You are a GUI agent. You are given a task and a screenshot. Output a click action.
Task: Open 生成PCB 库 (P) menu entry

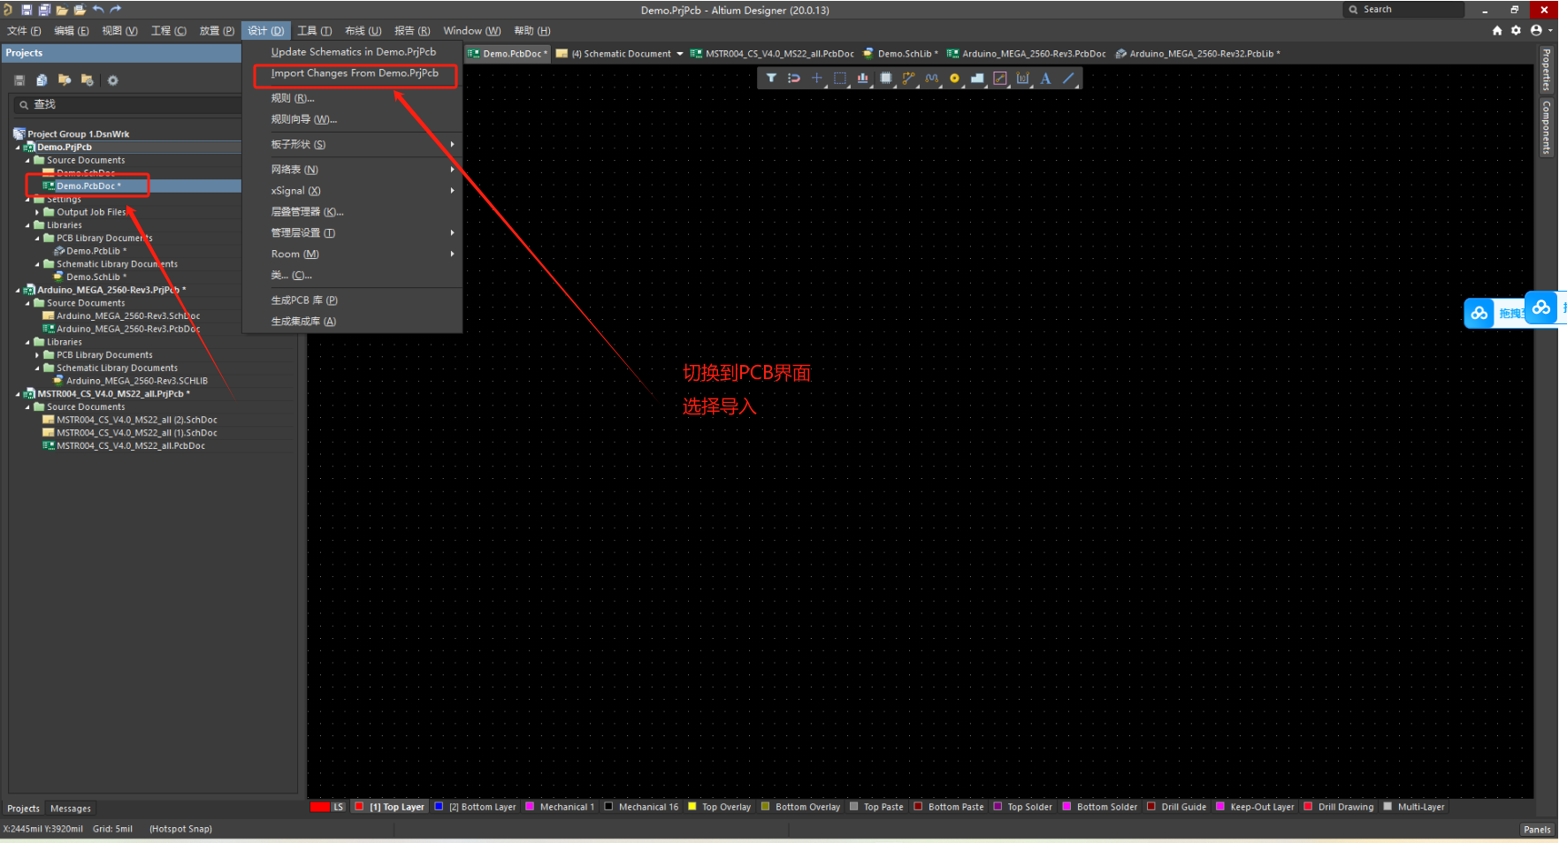click(304, 300)
